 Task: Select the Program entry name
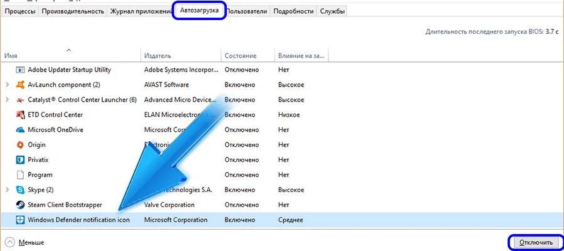40,175
